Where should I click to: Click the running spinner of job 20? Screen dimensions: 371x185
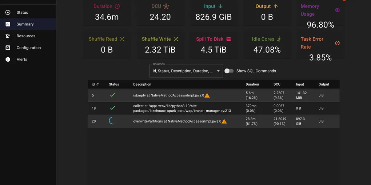(112, 121)
